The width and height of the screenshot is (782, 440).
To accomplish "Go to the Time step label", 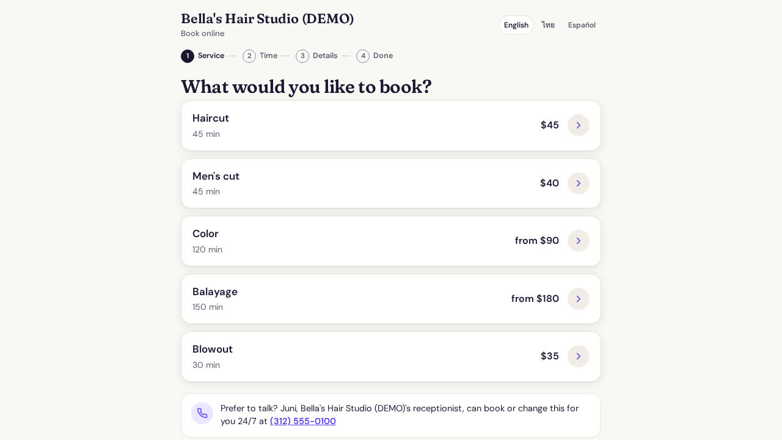I will click(x=268, y=56).
